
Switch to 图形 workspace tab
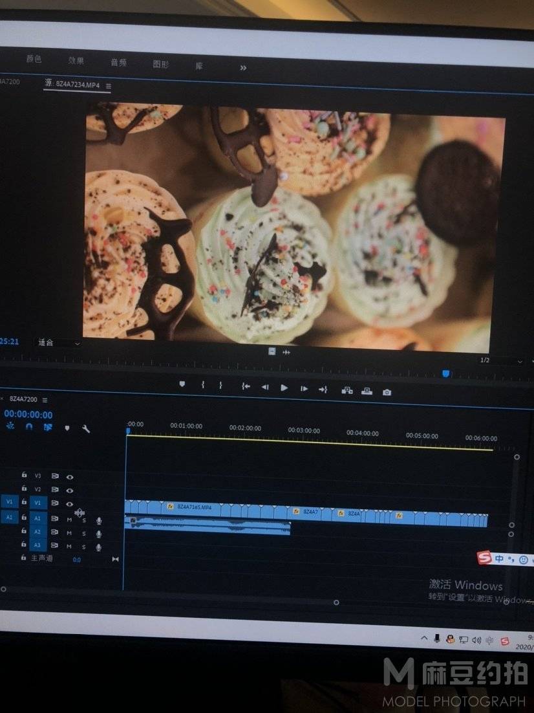(160, 64)
